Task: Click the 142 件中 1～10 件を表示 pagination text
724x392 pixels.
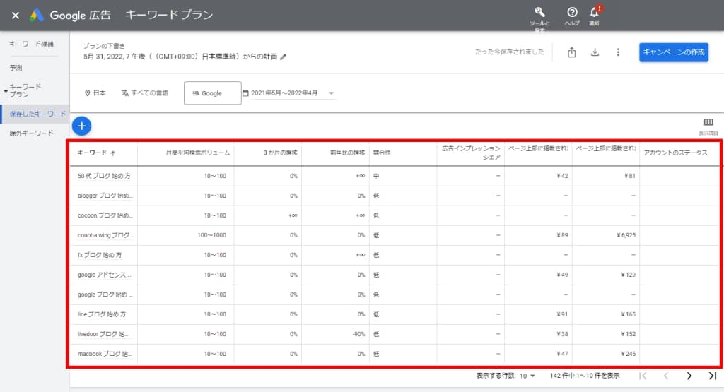Action: (x=585, y=376)
